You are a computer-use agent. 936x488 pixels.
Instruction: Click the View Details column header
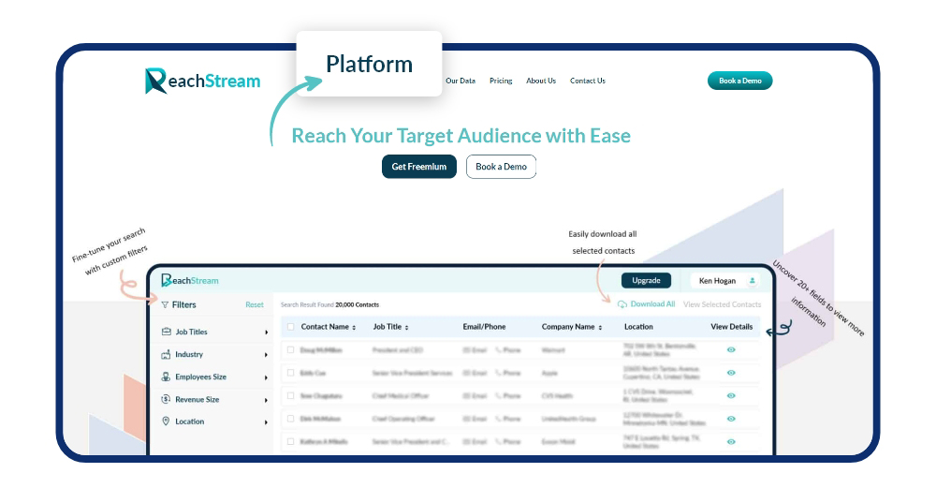(x=732, y=327)
